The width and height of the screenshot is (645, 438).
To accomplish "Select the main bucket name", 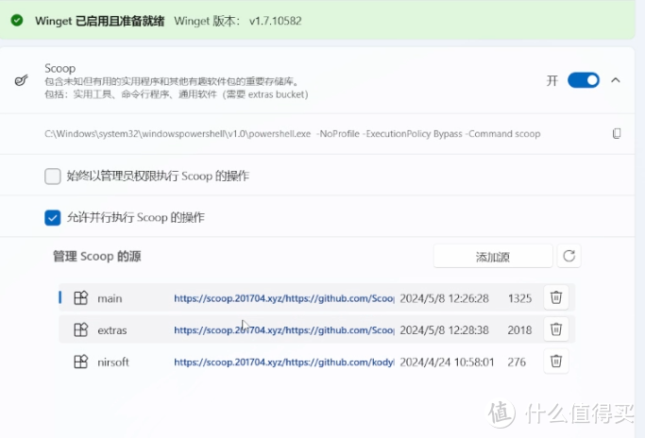I will [110, 298].
